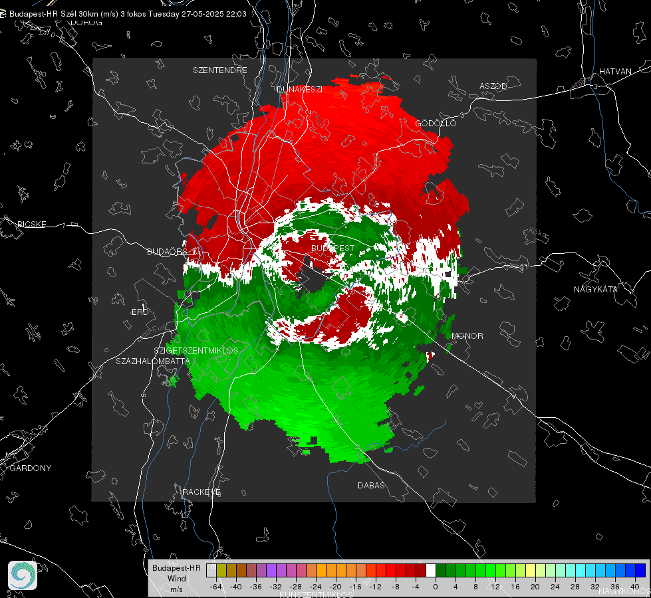
Task: Click the swirl logo icon at bottom-left
Action: pos(23,575)
